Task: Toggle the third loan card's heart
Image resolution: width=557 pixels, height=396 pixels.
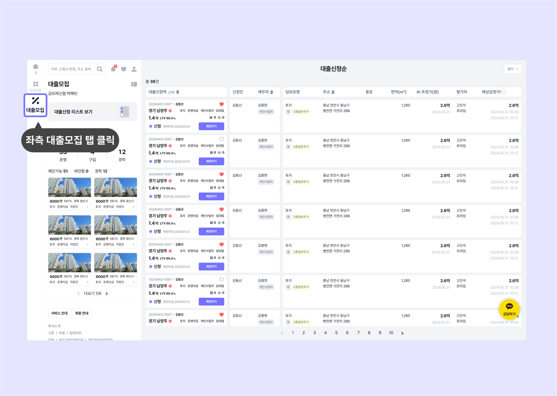Action: [221, 174]
